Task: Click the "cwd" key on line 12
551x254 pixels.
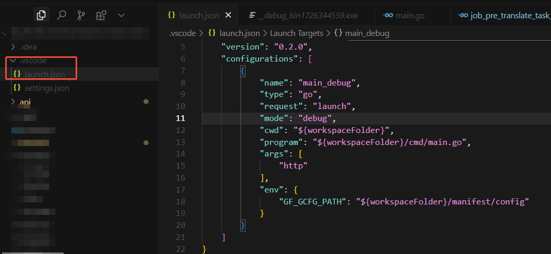Action: [x=272, y=130]
